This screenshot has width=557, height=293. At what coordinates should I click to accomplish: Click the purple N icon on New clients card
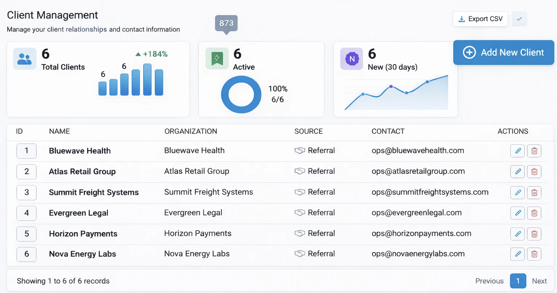pyautogui.click(x=351, y=58)
